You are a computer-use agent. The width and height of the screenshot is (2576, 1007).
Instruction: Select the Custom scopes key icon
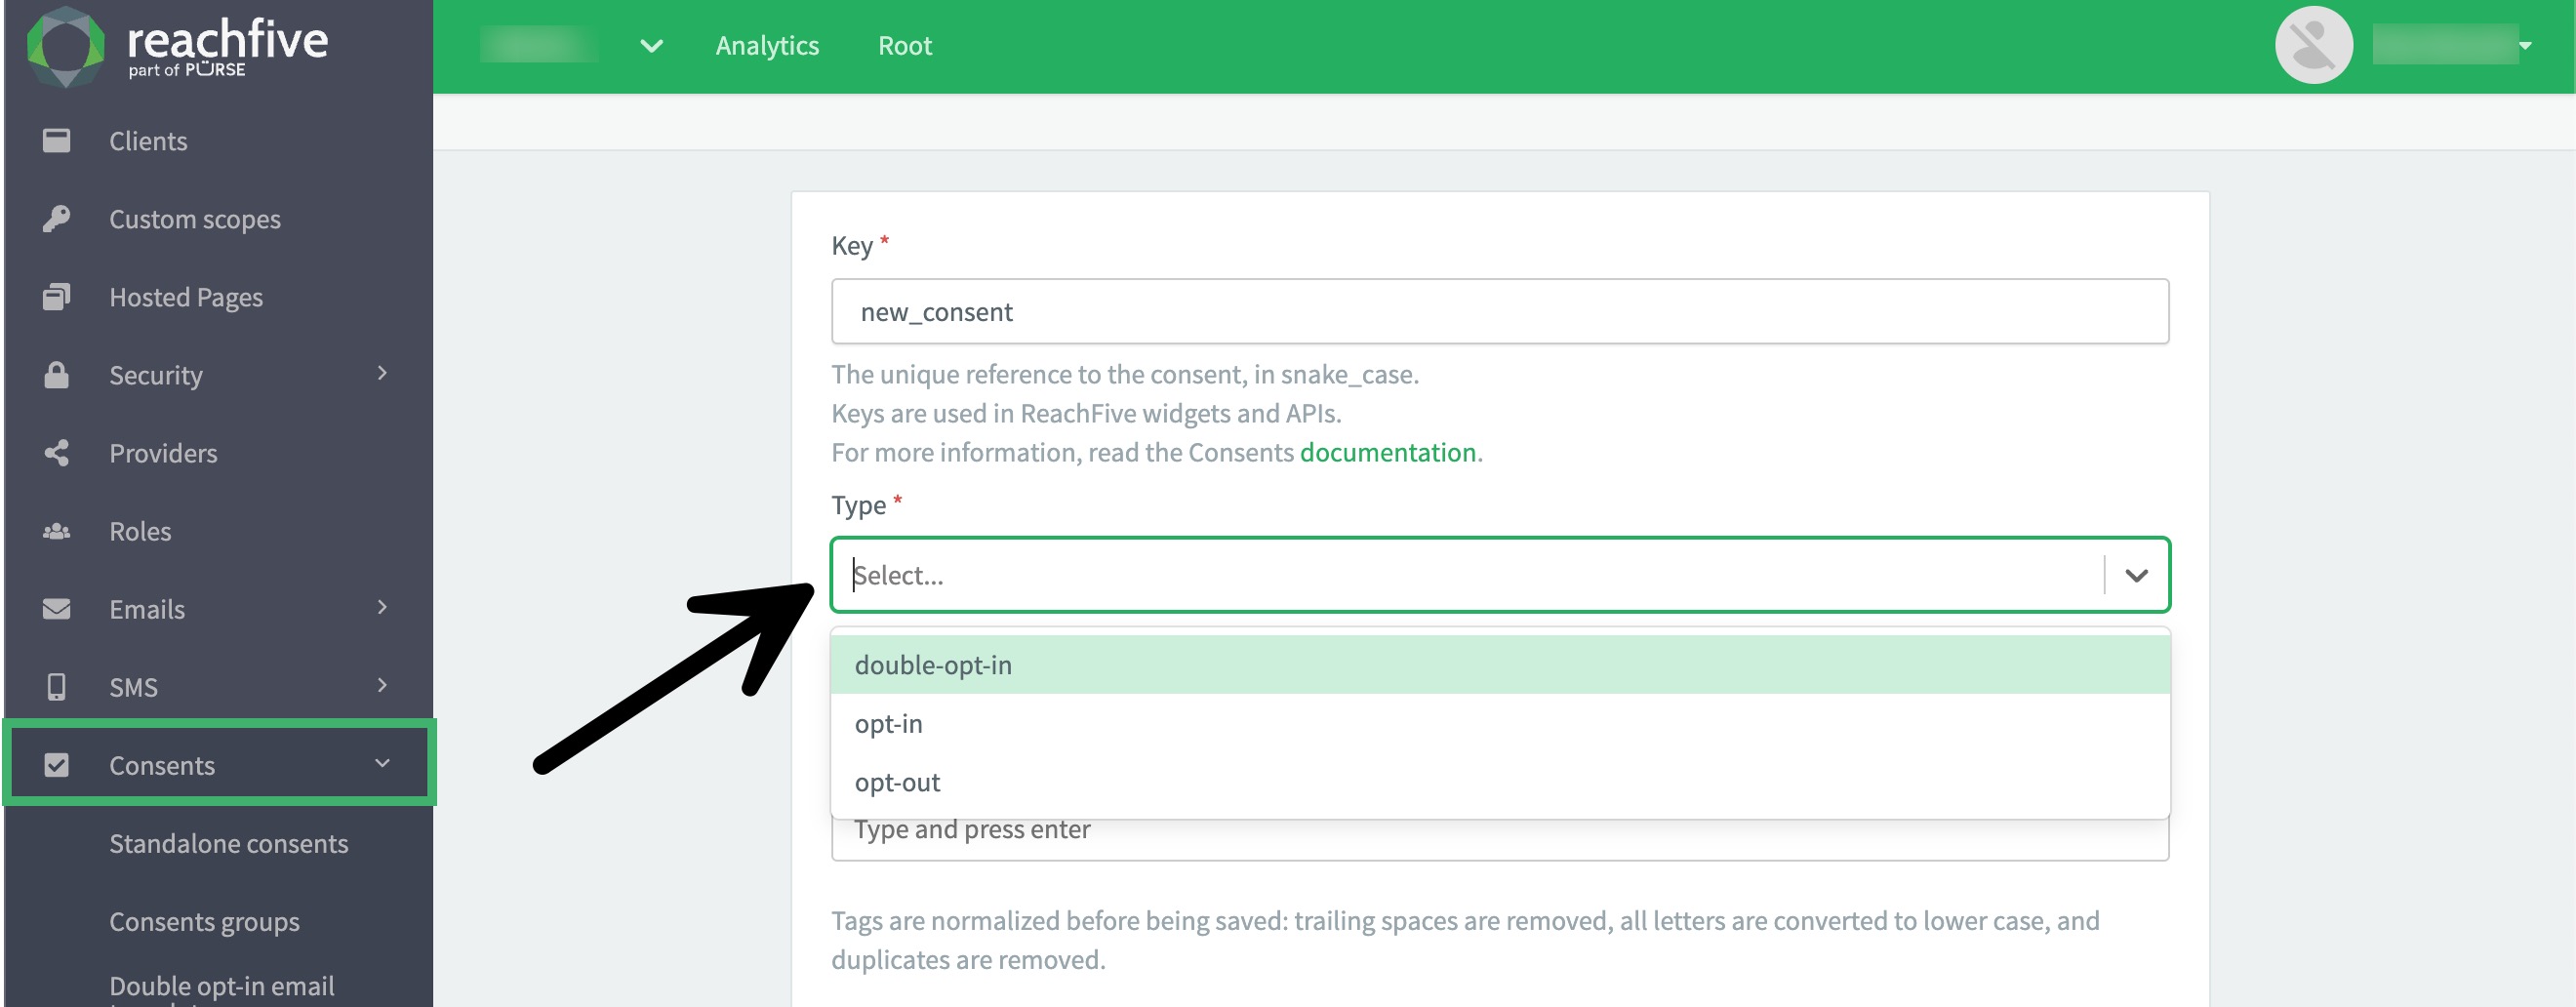[x=56, y=219]
